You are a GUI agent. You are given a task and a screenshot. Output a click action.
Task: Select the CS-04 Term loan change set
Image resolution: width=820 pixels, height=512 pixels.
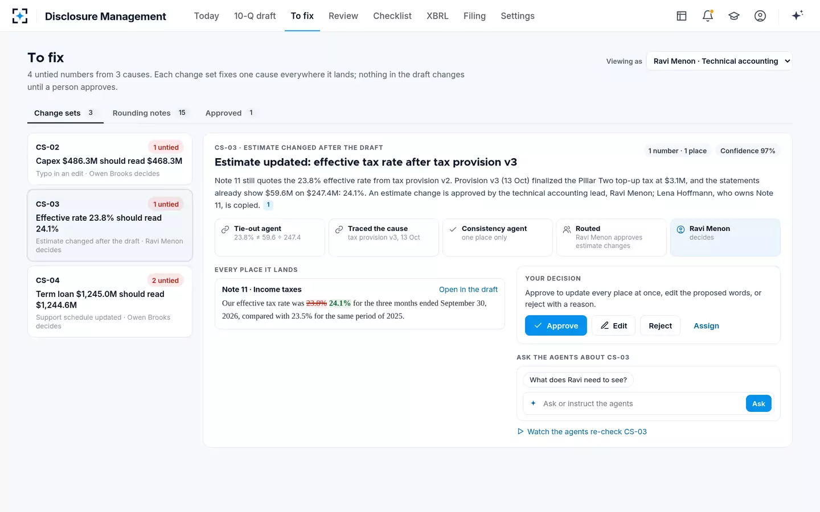pos(110,302)
